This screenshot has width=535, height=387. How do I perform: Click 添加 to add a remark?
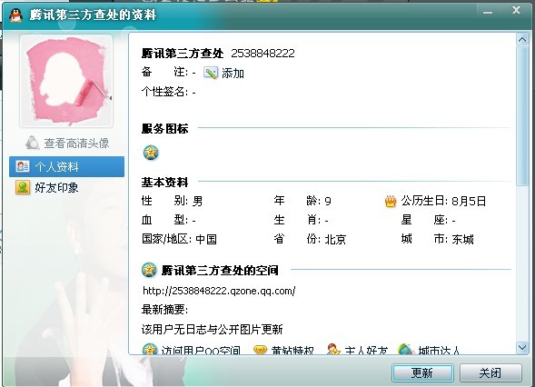pos(233,73)
